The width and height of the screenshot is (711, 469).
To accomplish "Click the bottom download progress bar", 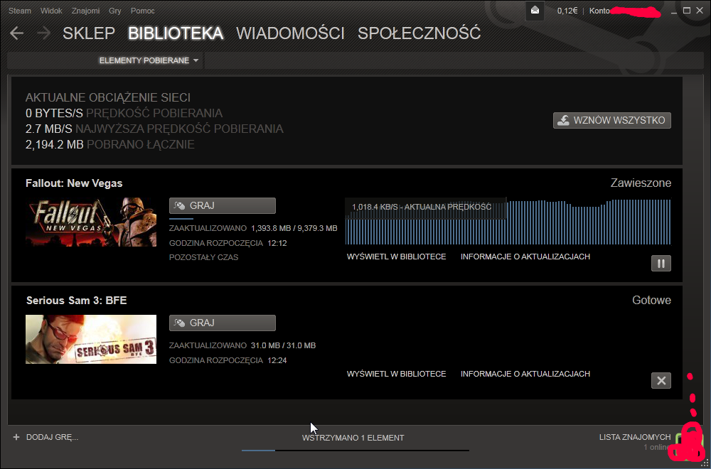I will click(355, 451).
